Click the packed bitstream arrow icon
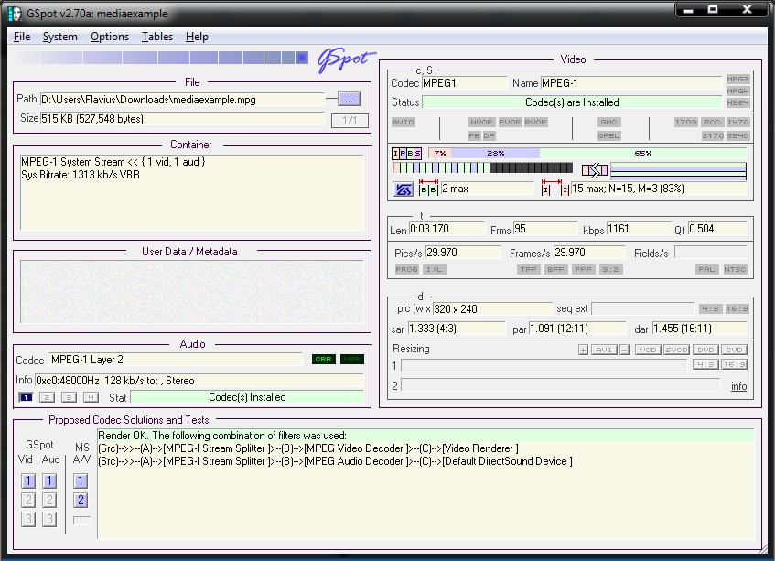775x561 pixels. coord(595,170)
